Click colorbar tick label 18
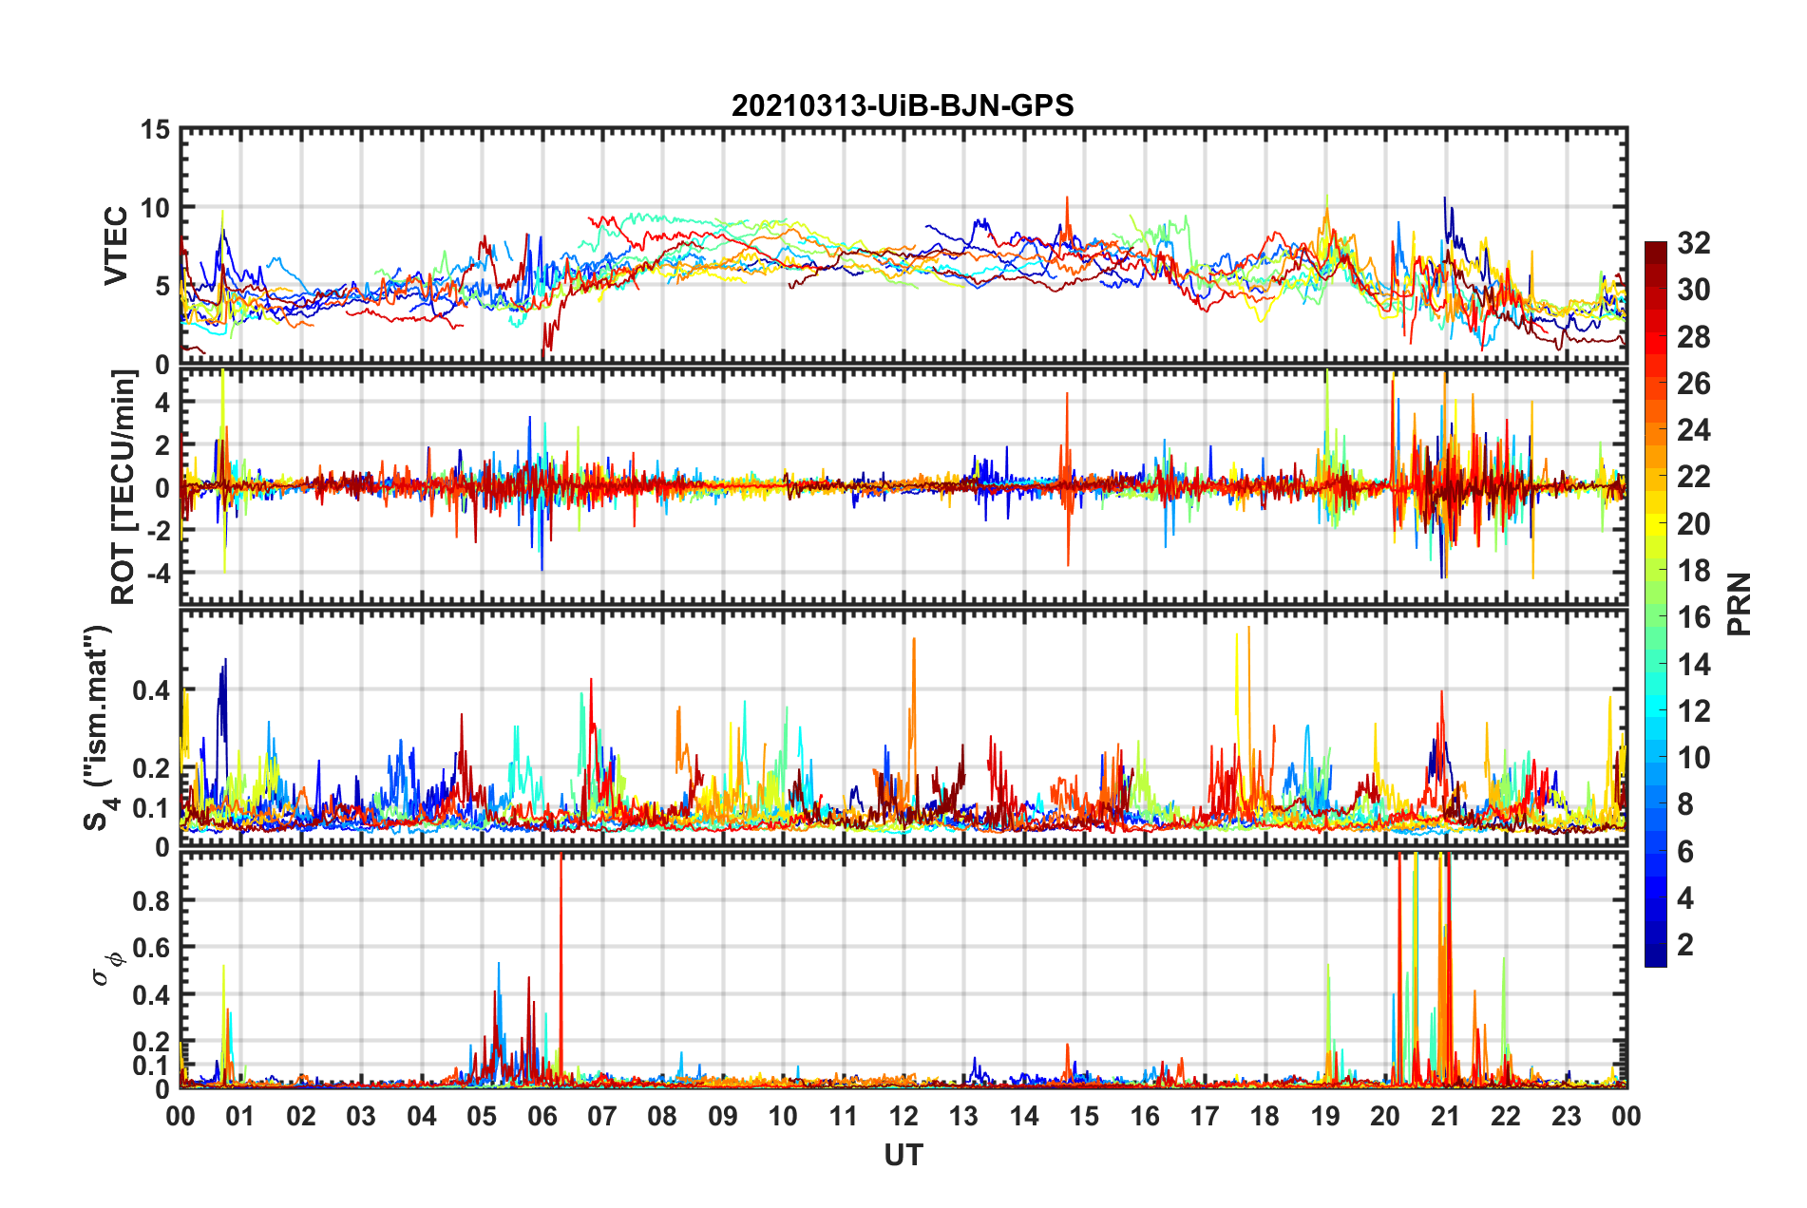1807x1208 pixels. [1693, 571]
